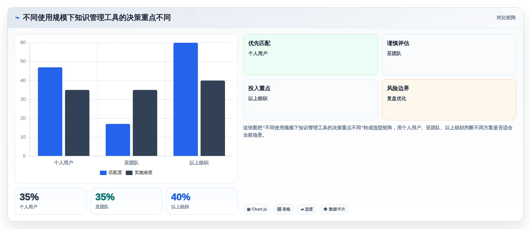Click the blue lightning icon beside the title
Viewport: 531px width, 229px height.
17,18
